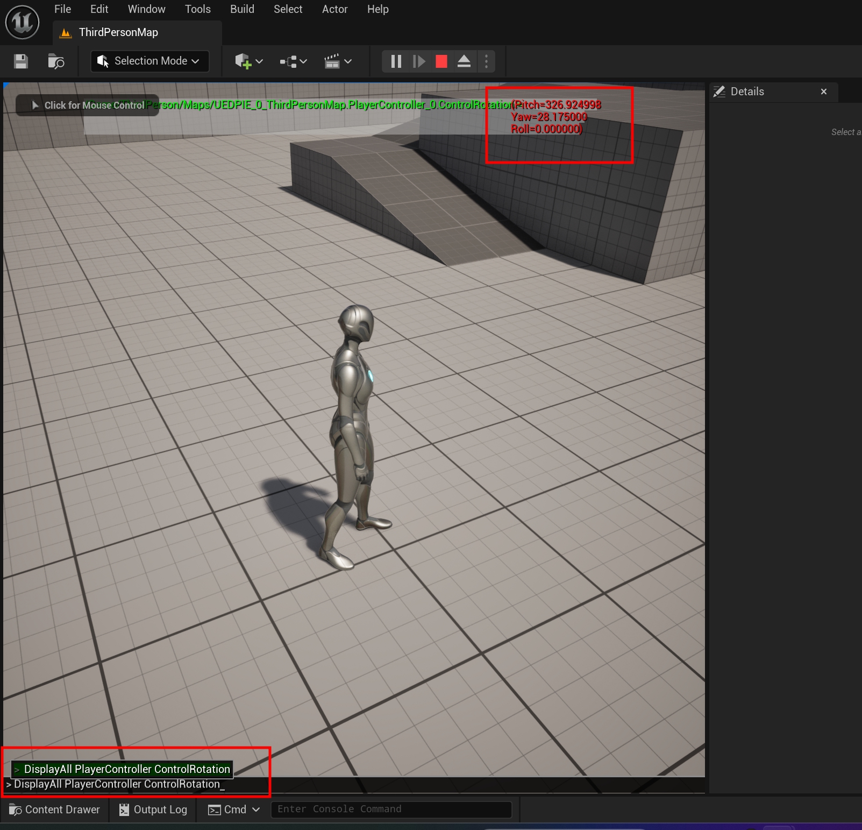Click the Unreal Engine logo icon
Screen dimensions: 862x830
point(22,22)
